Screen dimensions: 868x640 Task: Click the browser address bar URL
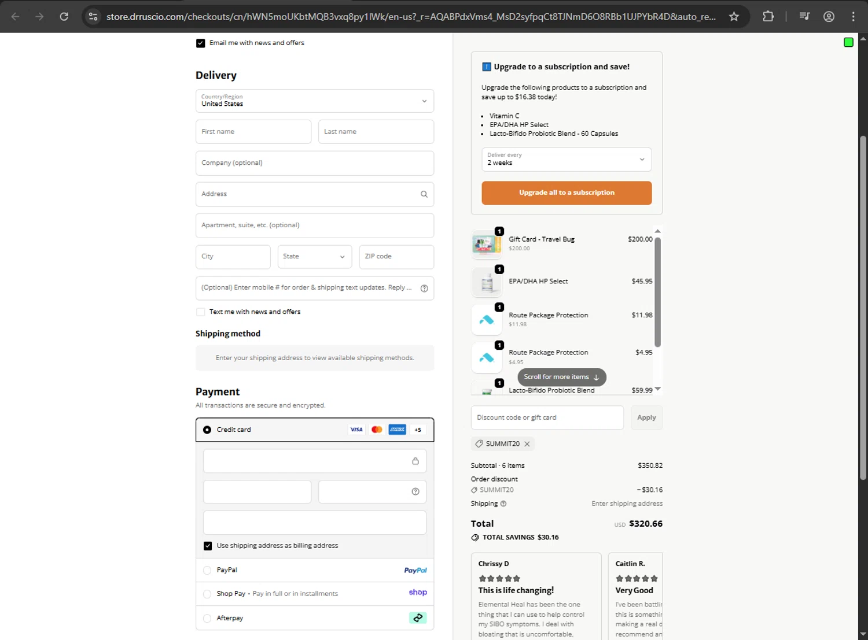[x=411, y=17]
